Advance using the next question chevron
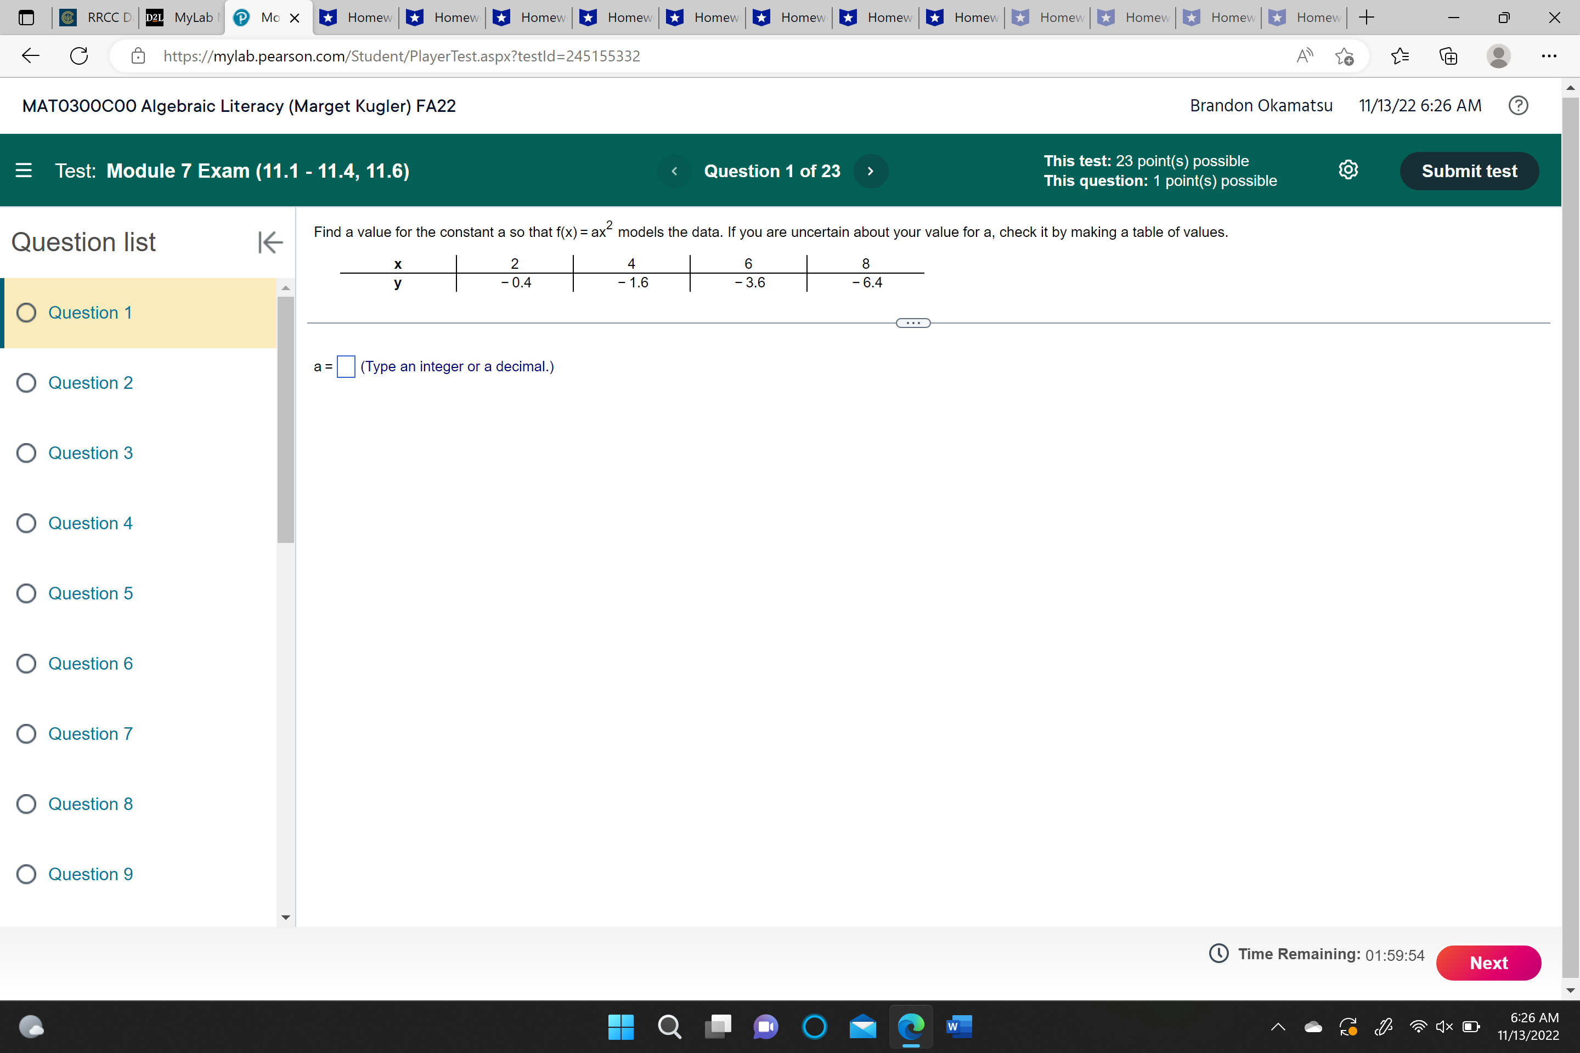The height and width of the screenshot is (1053, 1580). pos(870,171)
